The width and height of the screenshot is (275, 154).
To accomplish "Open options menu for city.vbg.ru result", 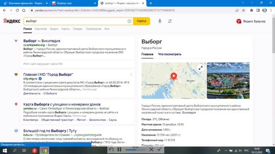I will click(131, 75).
